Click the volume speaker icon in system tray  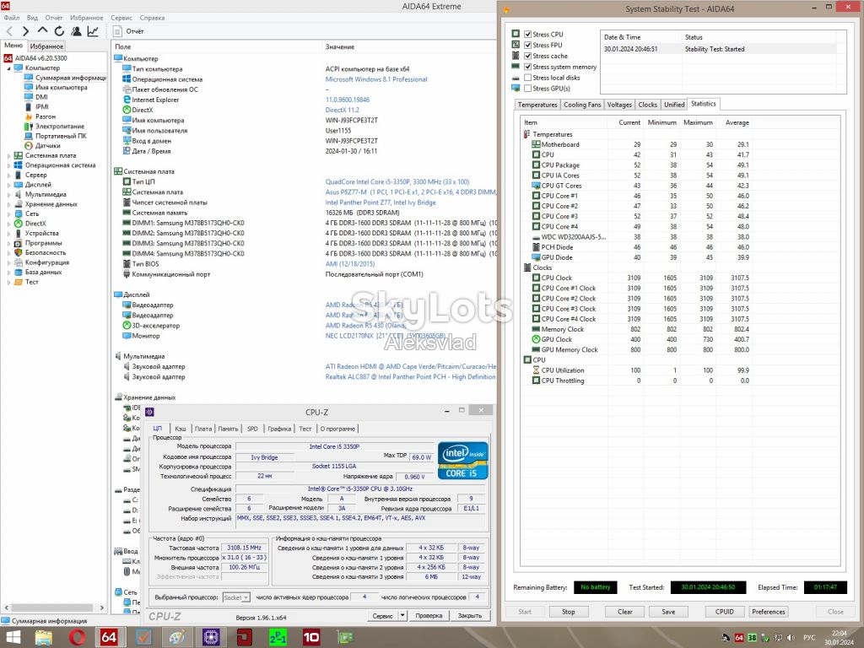pos(791,638)
